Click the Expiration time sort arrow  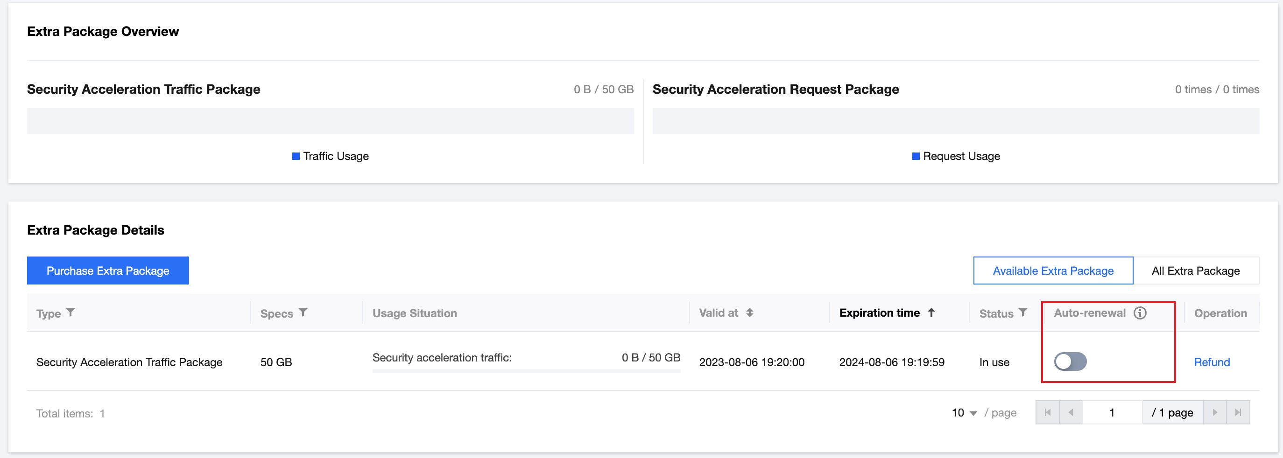[x=931, y=312]
